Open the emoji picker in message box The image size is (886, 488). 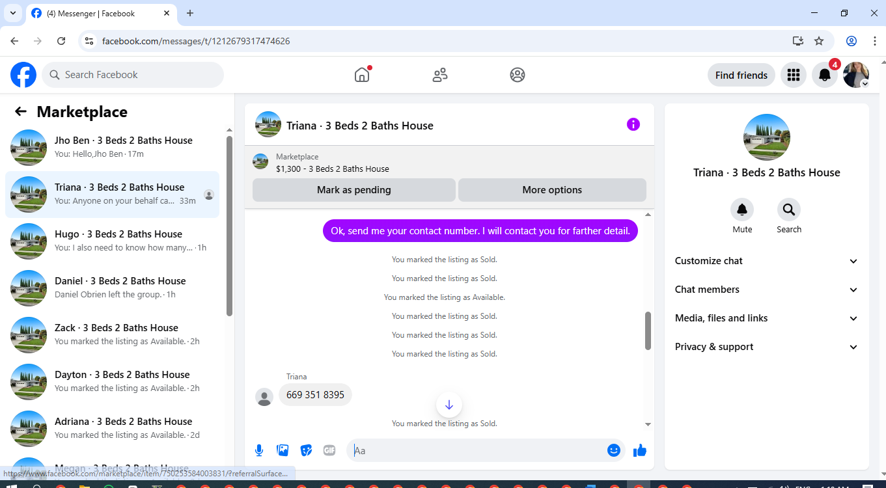click(x=614, y=450)
